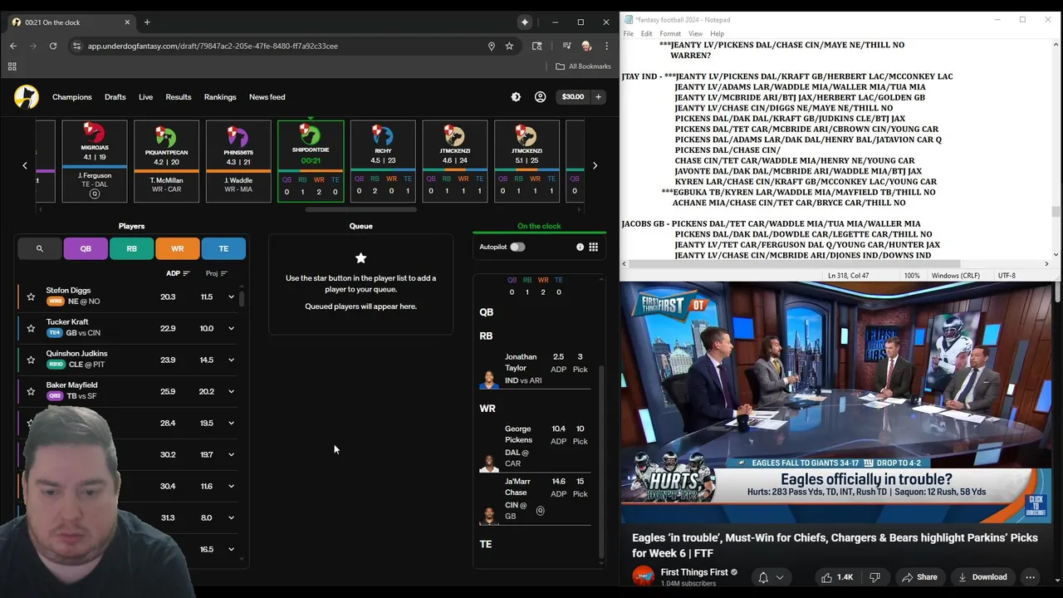This screenshot has width=1063, height=598.
Task: Open All Bookmarks folder
Action: [583, 66]
